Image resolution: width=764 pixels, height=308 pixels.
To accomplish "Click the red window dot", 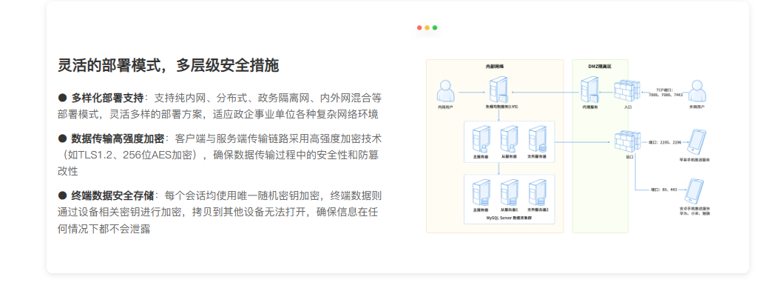I will pyautogui.click(x=419, y=28).
